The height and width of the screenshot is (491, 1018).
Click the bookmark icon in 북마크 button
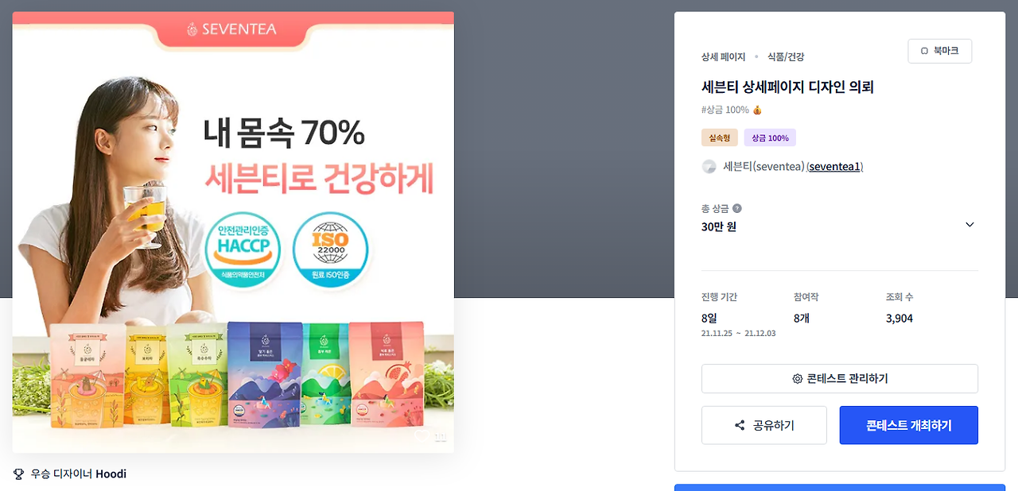[x=924, y=51]
